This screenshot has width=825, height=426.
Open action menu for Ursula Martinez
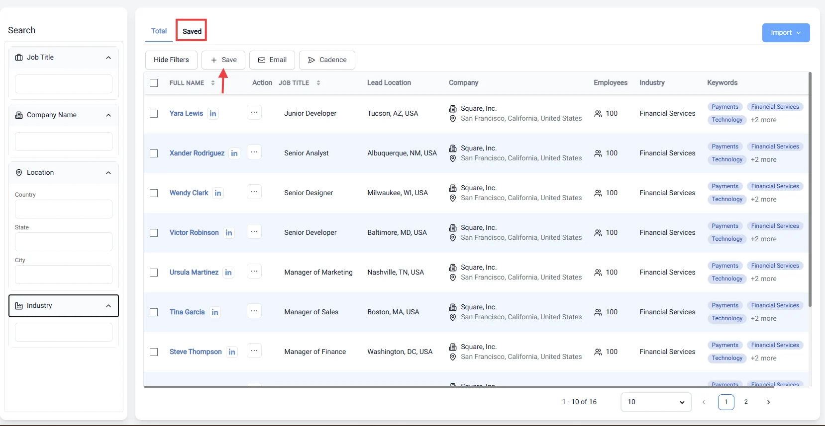coord(254,271)
